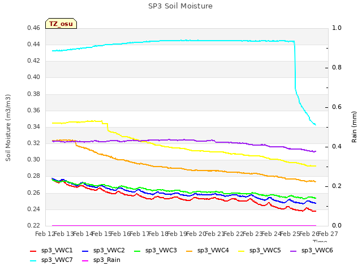Click the Feb 24 date tick label
Image resolution: width=362 pixels, height=271 pixels.
tap(271, 234)
